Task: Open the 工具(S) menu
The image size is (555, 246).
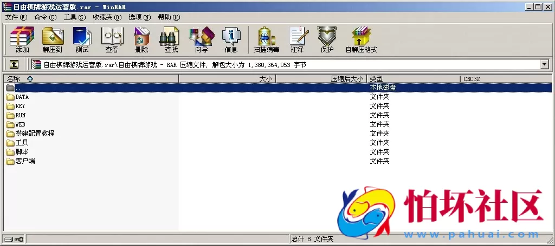Action: point(75,17)
